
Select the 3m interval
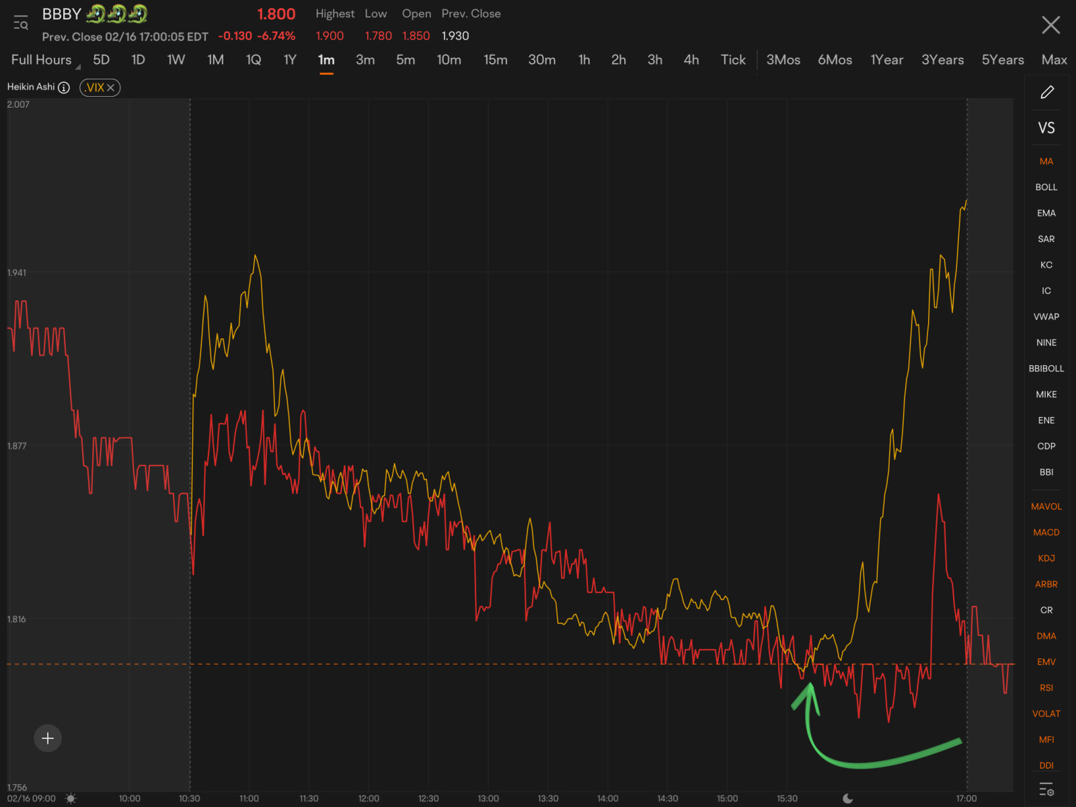(x=365, y=60)
